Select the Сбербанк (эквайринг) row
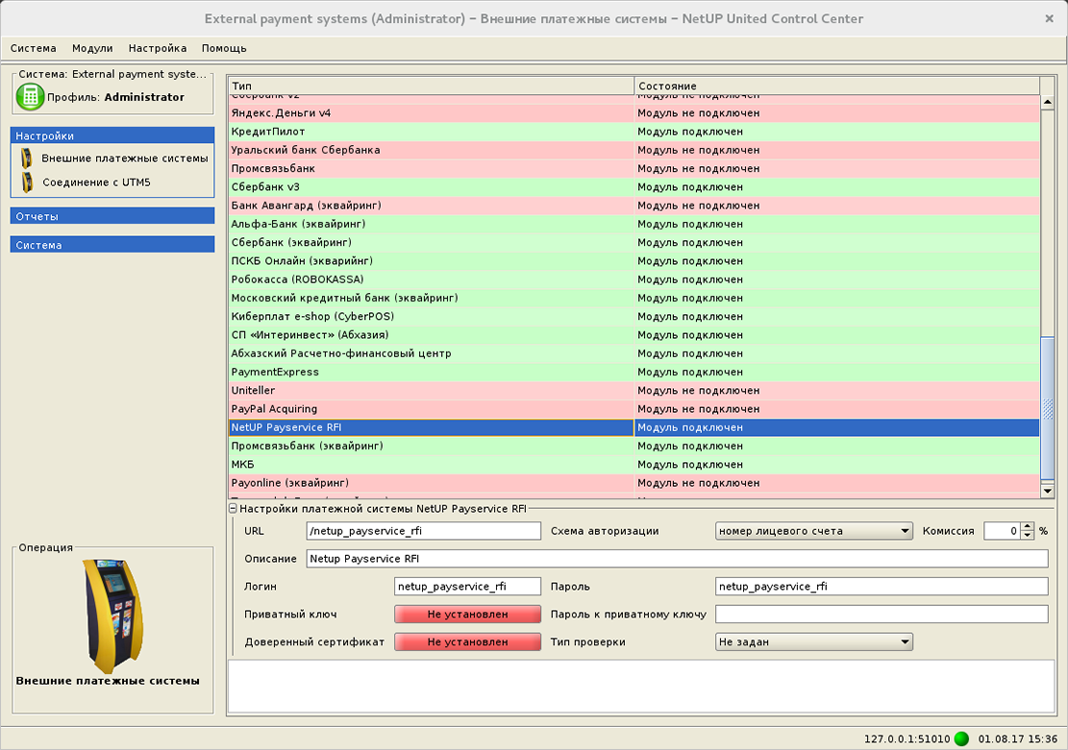 pyautogui.click(x=634, y=242)
